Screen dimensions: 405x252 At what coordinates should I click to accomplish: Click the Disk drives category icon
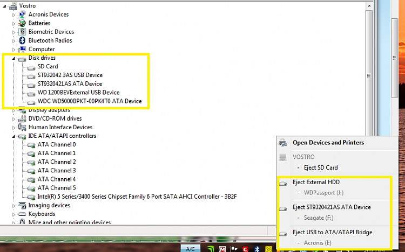22,59
